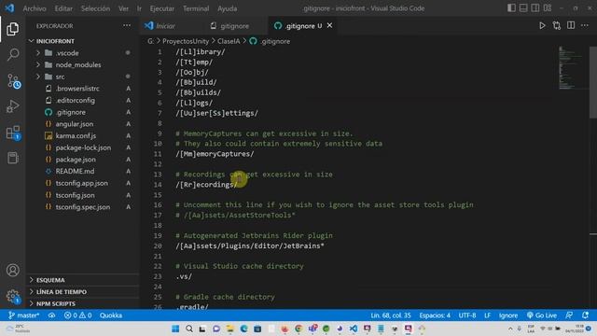Change end of line sequence LF
The height and width of the screenshot is (336, 597).
coord(487,315)
